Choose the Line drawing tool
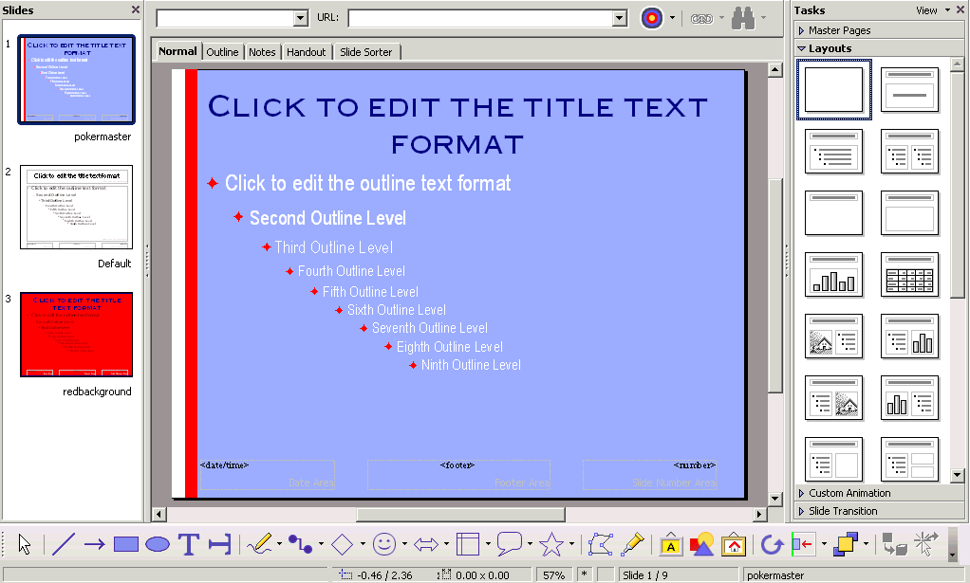 click(x=63, y=544)
